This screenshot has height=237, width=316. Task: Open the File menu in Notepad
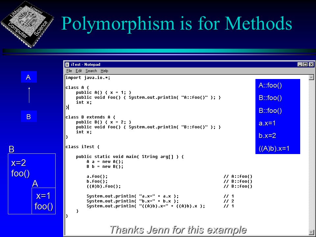pyautogui.click(x=69, y=71)
